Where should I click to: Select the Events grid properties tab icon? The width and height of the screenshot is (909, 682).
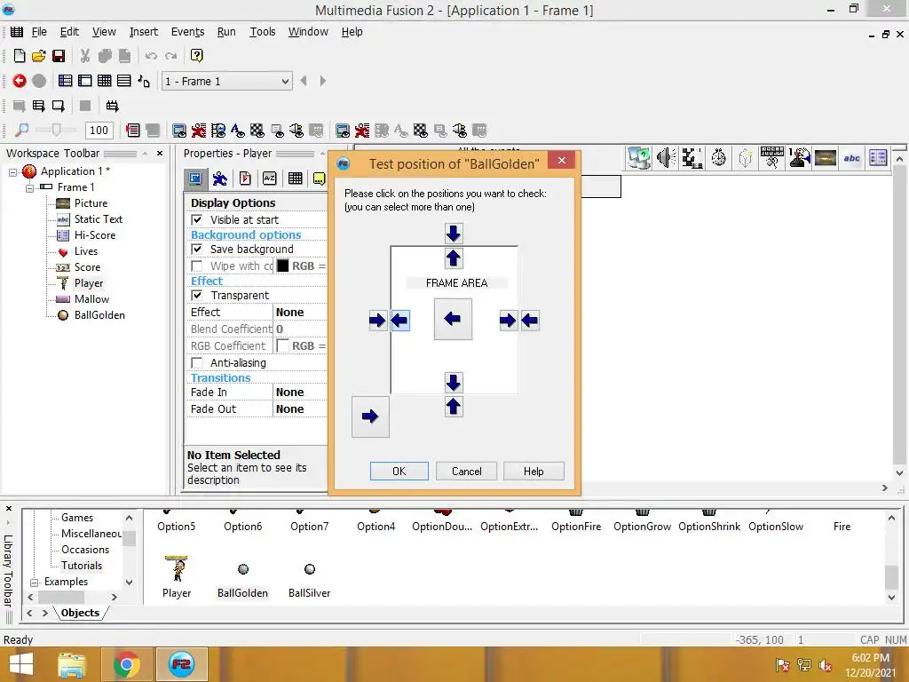click(295, 178)
